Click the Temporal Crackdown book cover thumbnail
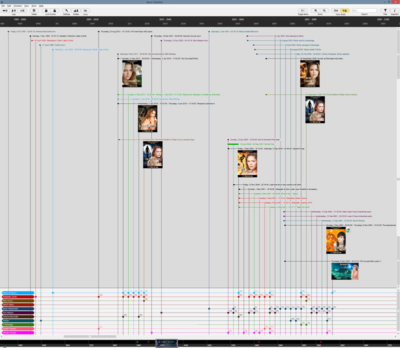The height and width of the screenshot is (348, 400). [x=147, y=119]
